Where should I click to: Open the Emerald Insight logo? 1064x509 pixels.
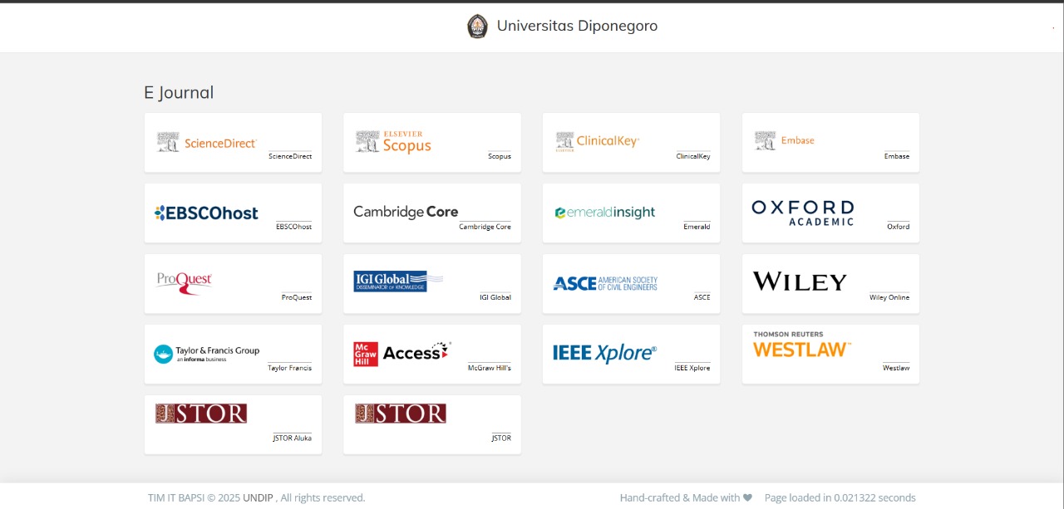pyautogui.click(x=605, y=213)
